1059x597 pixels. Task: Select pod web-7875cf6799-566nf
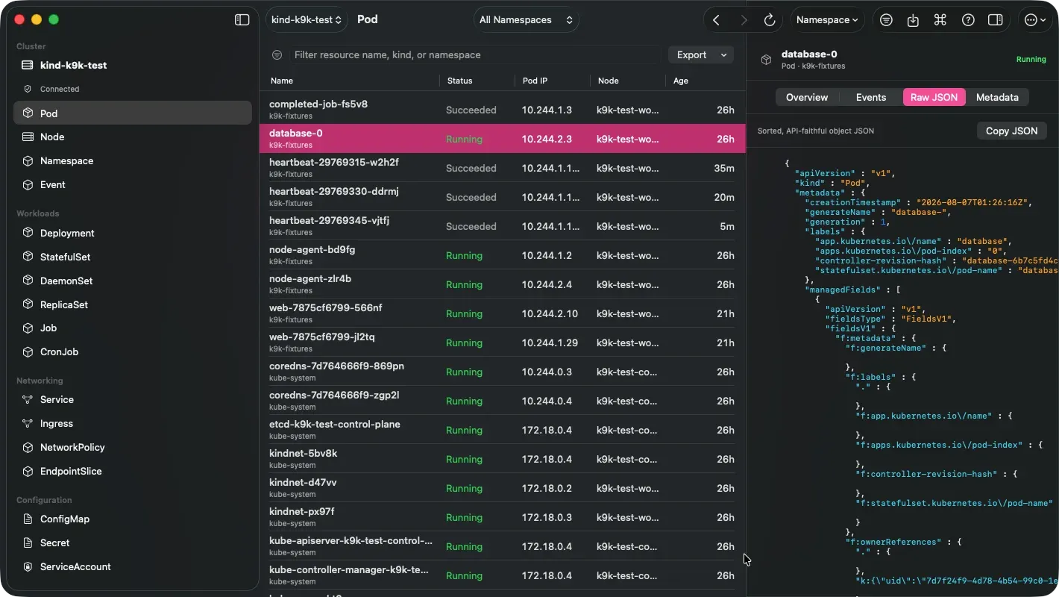click(x=503, y=313)
